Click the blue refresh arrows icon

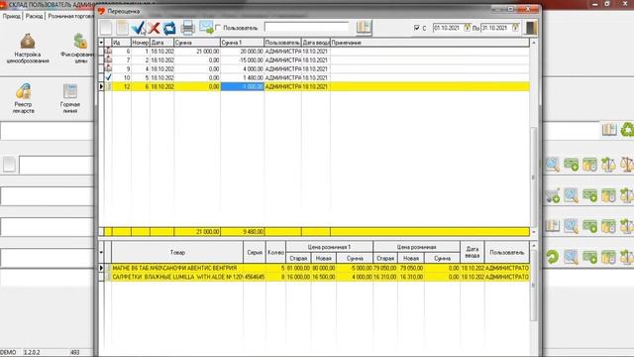point(169,28)
